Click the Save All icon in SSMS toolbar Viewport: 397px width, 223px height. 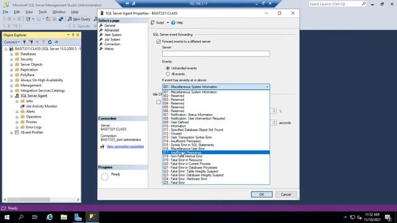pyautogui.click(x=61, y=19)
